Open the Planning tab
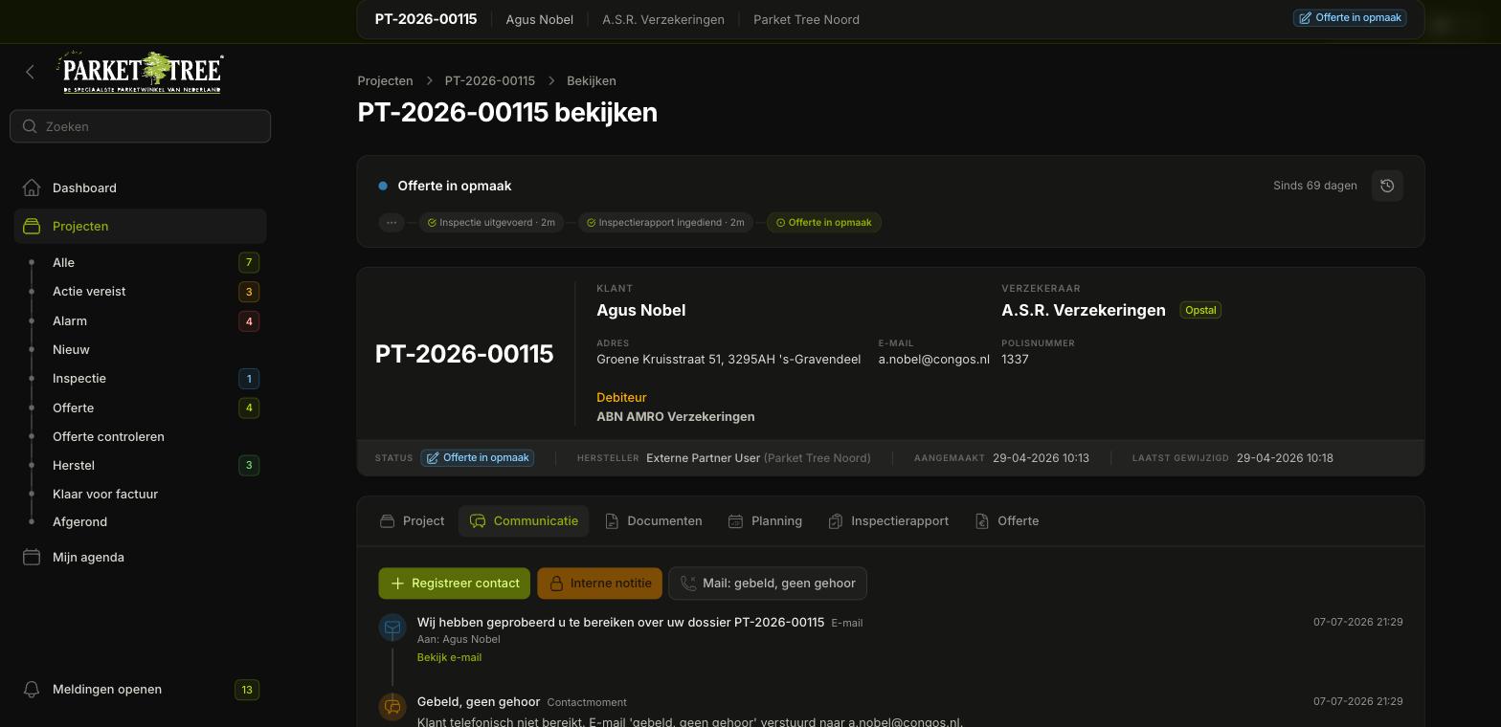Screen dimensions: 1501x727 [x=765, y=521]
